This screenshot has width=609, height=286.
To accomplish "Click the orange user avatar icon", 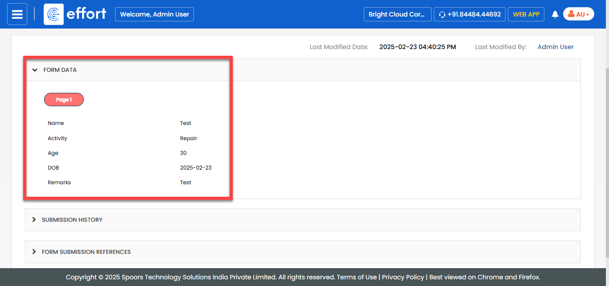I will (x=571, y=14).
